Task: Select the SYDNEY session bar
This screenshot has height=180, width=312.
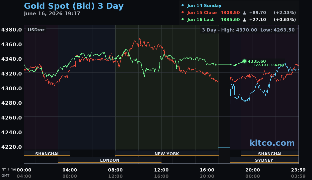Action: click(264, 160)
